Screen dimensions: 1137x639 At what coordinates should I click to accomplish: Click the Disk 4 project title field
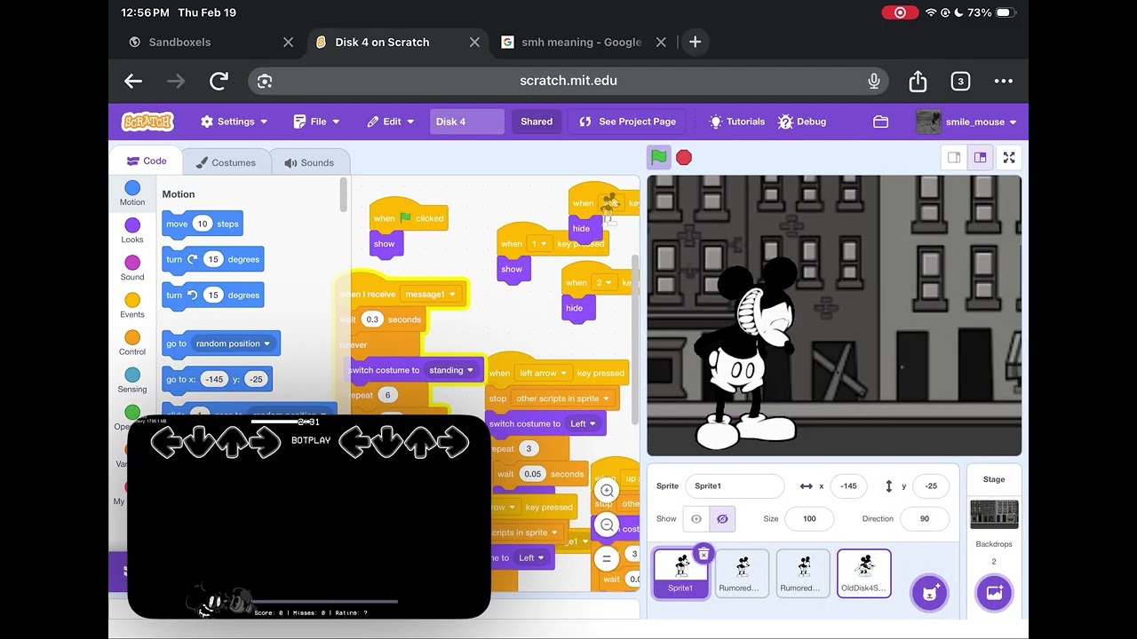point(467,122)
